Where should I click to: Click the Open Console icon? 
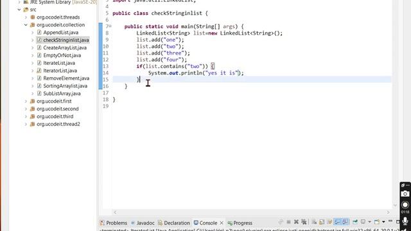pos(377,222)
